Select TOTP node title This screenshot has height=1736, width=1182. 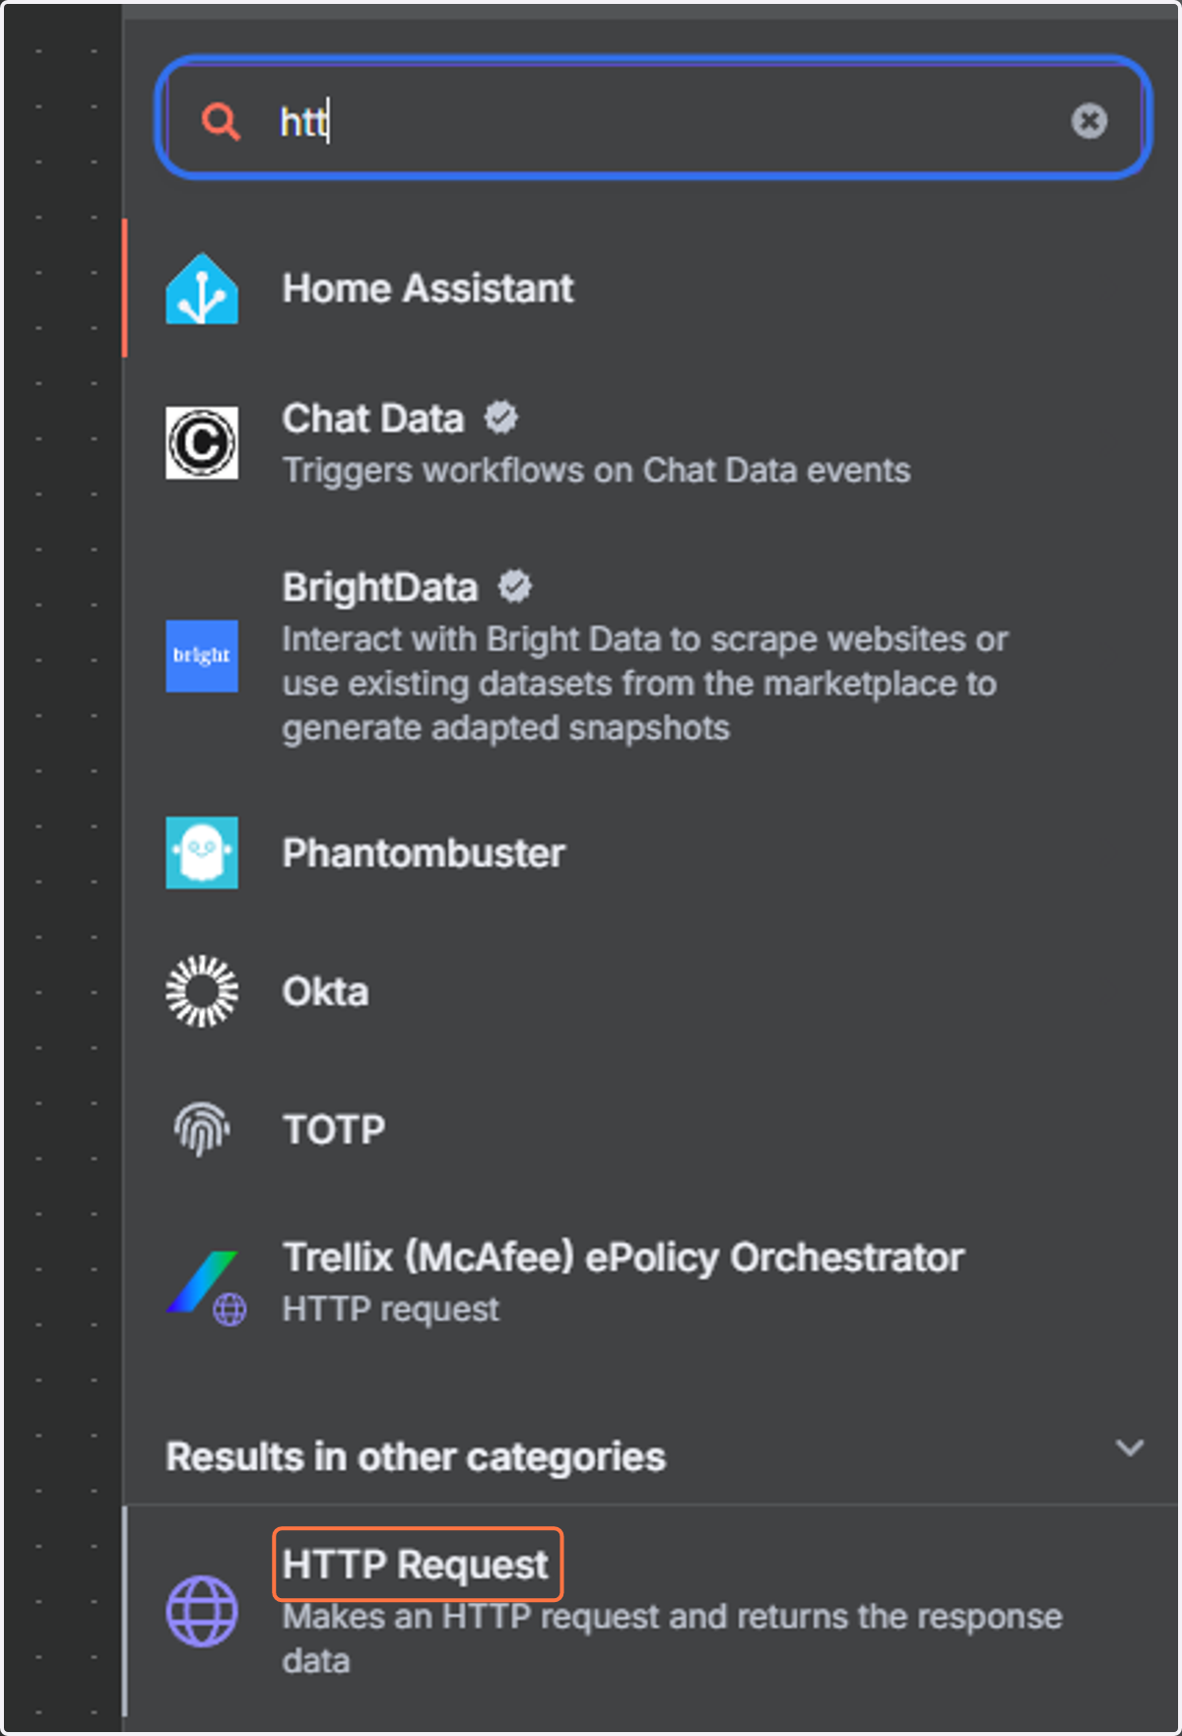[334, 1130]
